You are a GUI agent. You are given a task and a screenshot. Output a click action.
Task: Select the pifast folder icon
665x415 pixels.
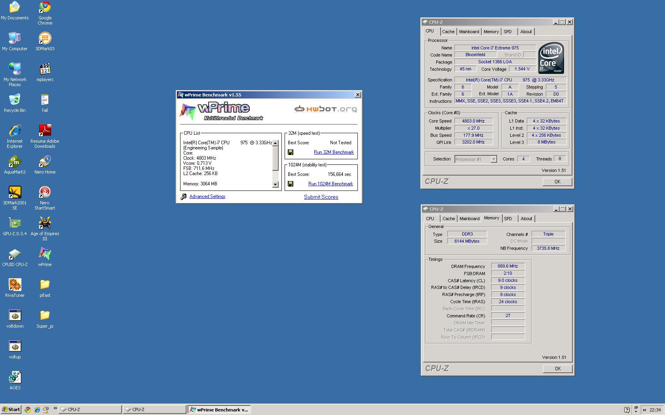click(45, 288)
